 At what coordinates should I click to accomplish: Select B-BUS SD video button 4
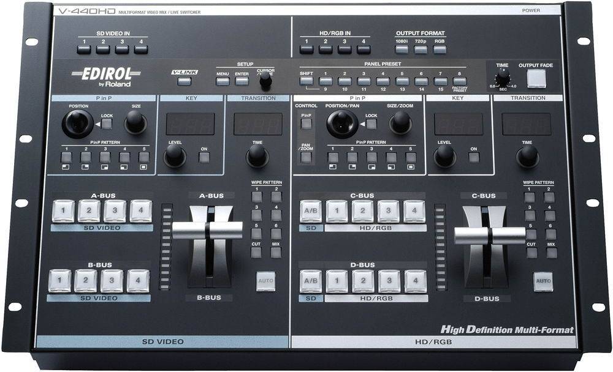[138, 281]
